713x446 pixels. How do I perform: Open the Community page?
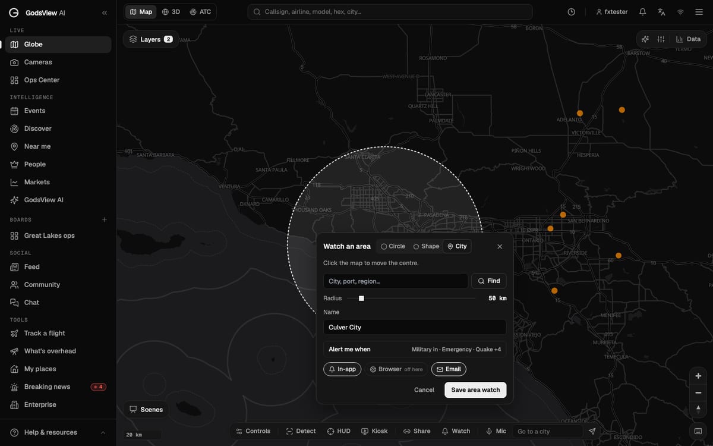tap(58, 285)
